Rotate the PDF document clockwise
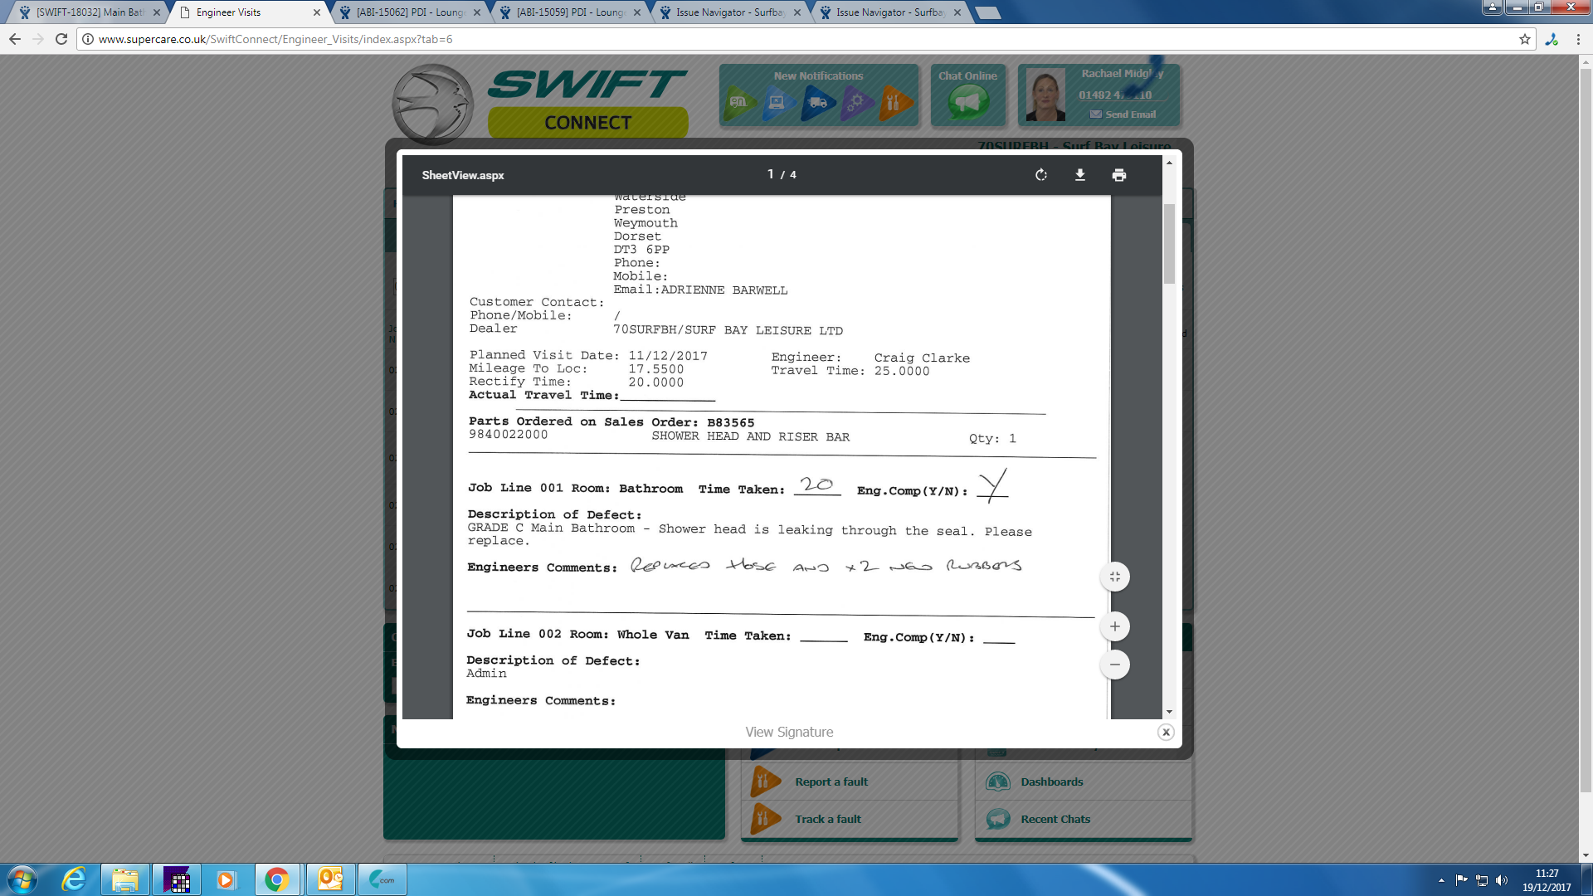The height and width of the screenshot is (896, 1593). coord(1041,175)
